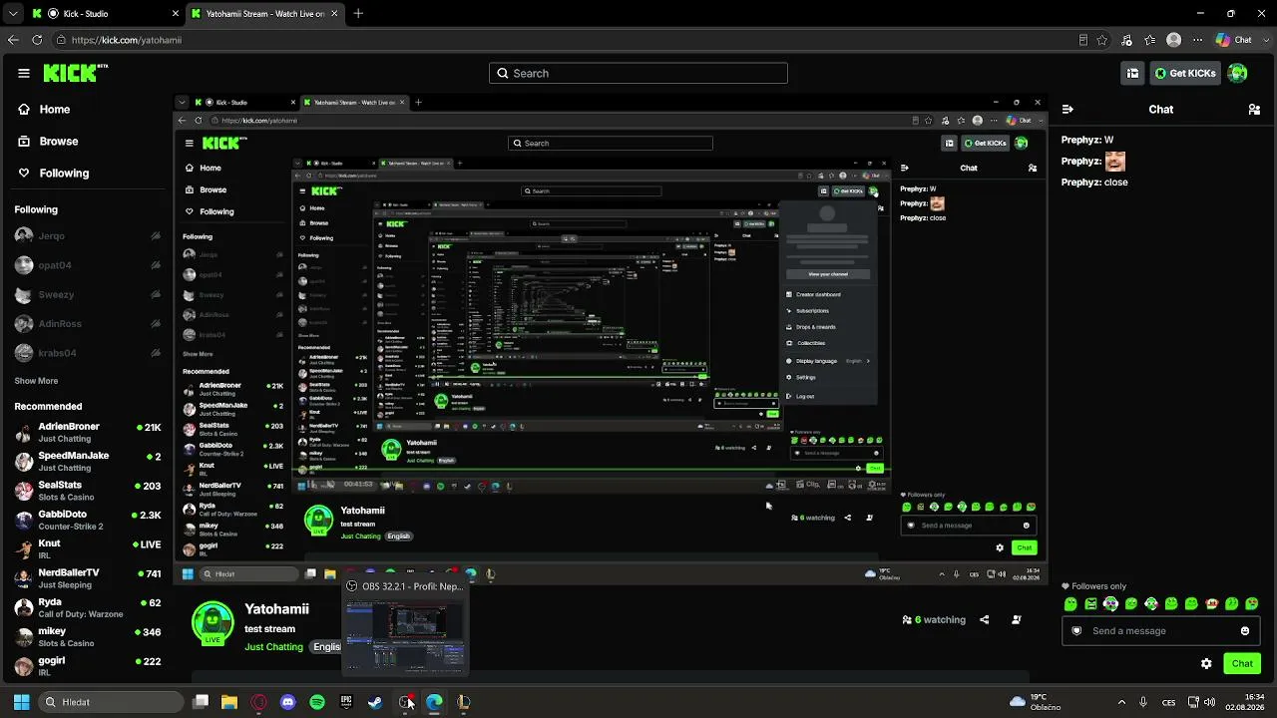Image resolution: width=1277 pixels, height=718 pixels.
Task: Open Spotify from the main taskbar
Action: (317, 702)
